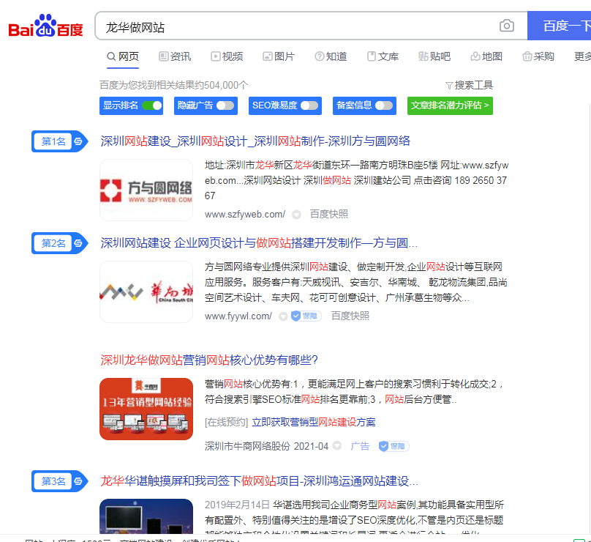591x542 pixels.
Task: Click 保障 shield badge on the ad result
Action: [394, 446]
